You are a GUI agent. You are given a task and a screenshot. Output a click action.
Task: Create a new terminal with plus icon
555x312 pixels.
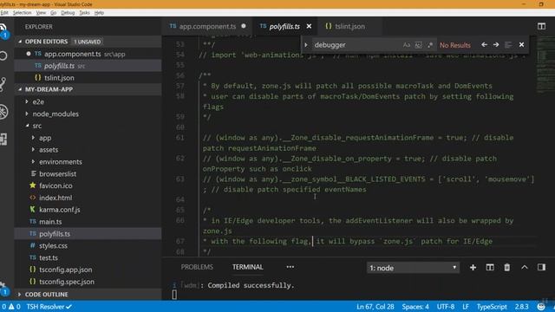click(473, 268)
